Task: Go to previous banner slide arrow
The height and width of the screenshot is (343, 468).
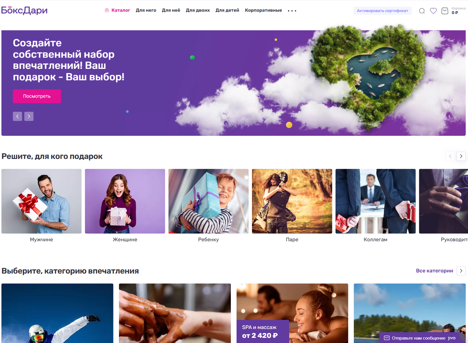Action: click(17, 116)
